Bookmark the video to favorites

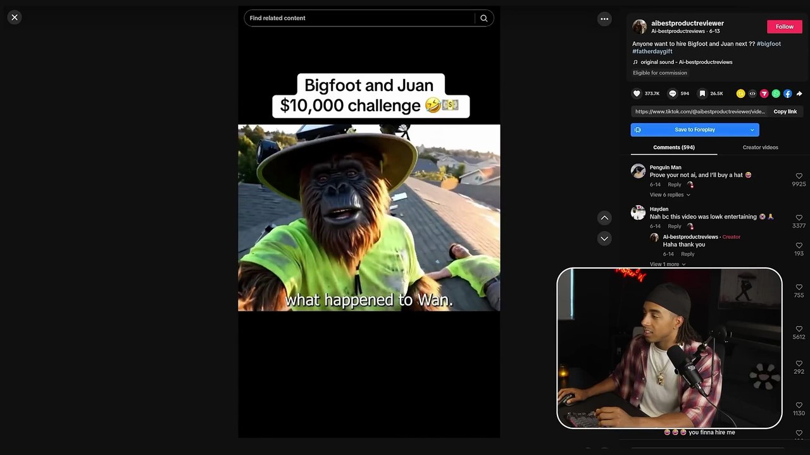pyautogui.click(x=702, y=94)
